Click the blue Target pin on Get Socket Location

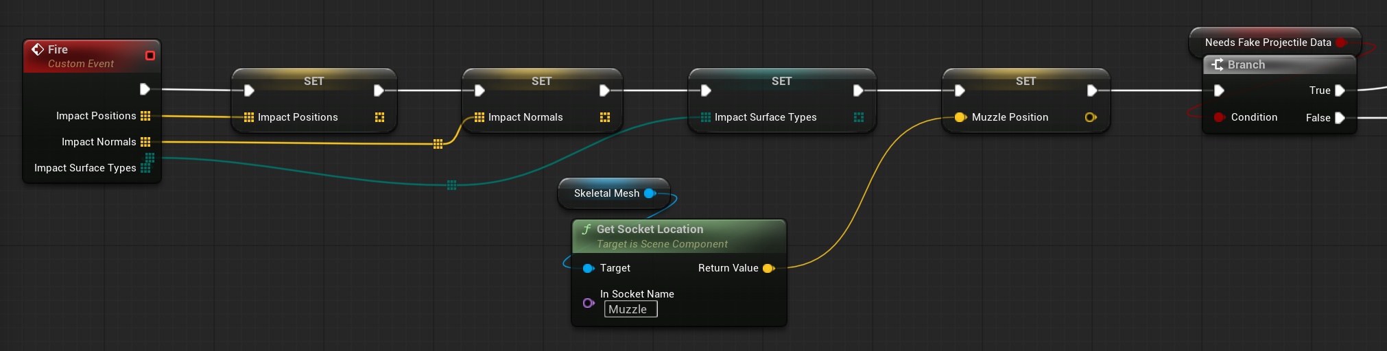coord(588,268)
